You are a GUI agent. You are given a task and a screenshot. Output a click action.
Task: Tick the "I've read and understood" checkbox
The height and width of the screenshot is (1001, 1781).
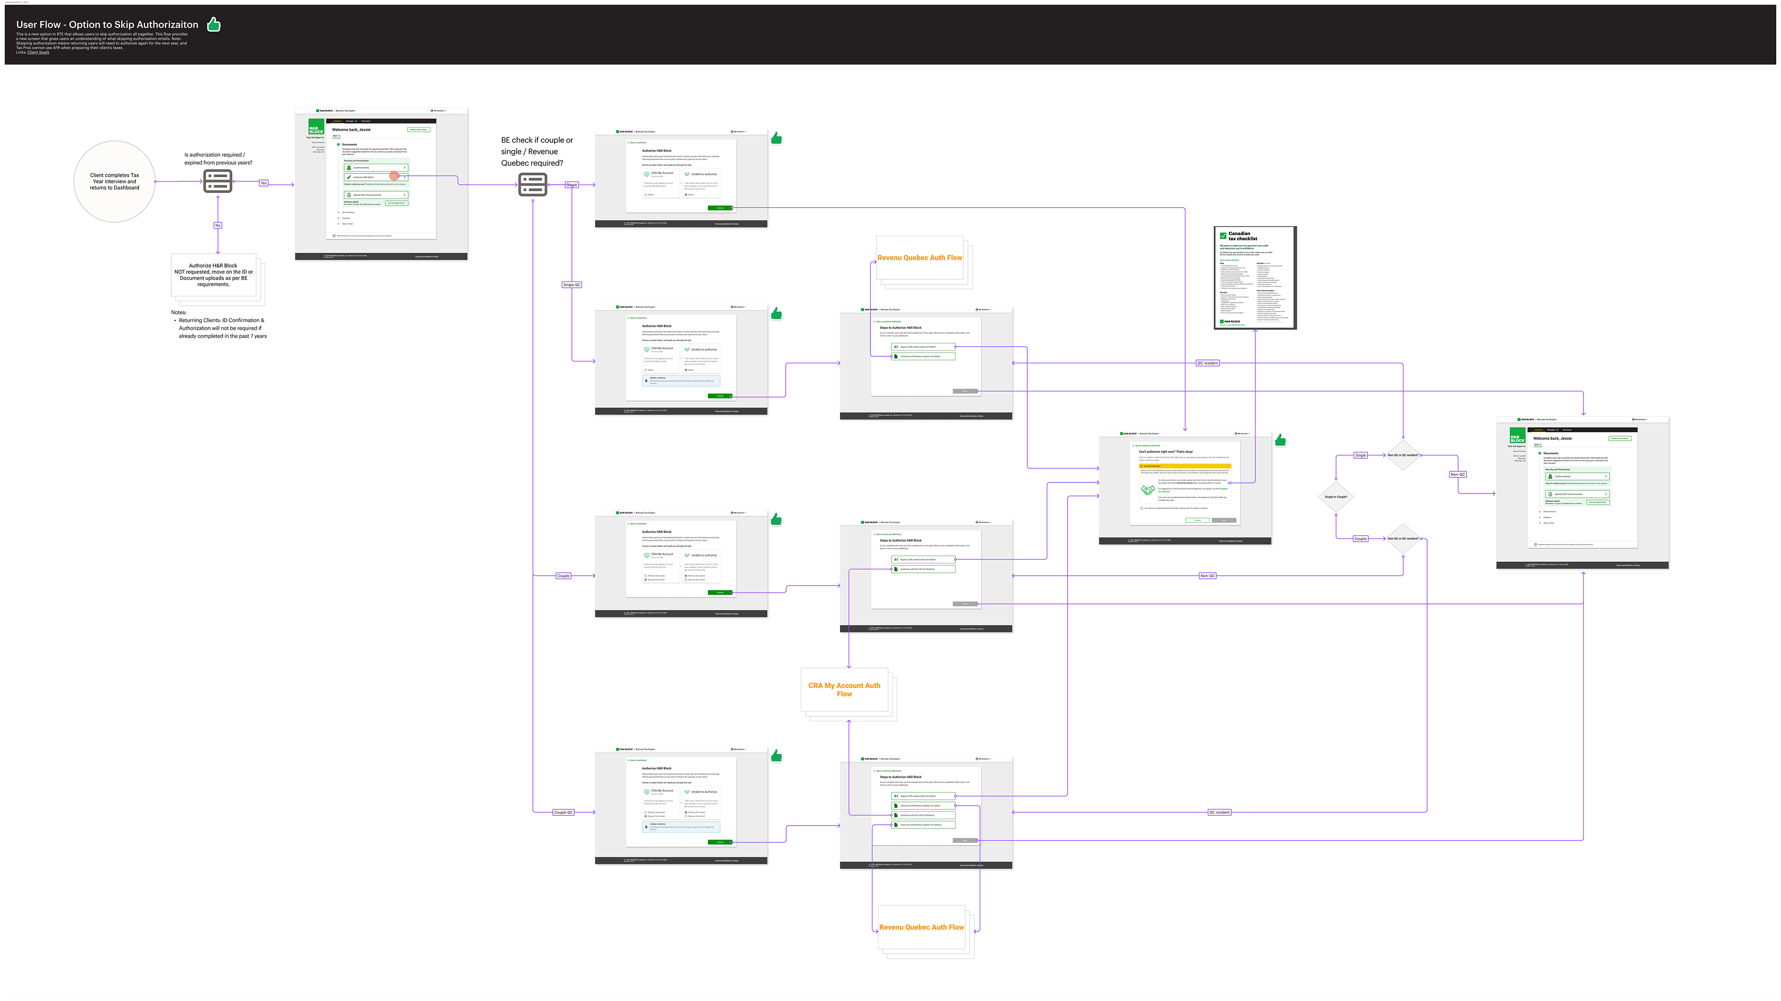point(1141,508)
